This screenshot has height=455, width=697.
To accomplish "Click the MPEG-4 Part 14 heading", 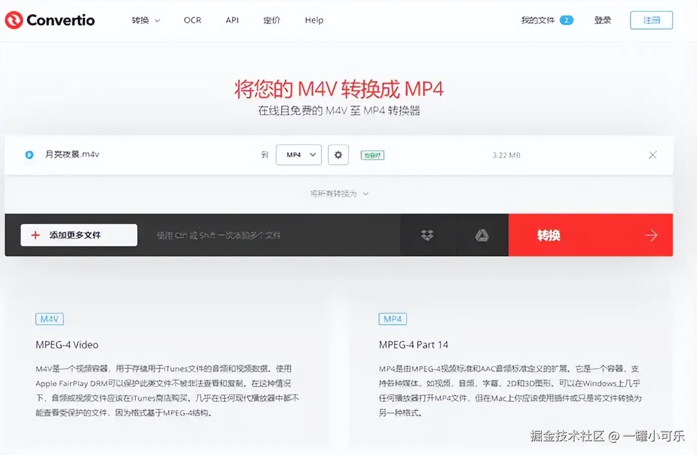I will (x=414, y=344).
